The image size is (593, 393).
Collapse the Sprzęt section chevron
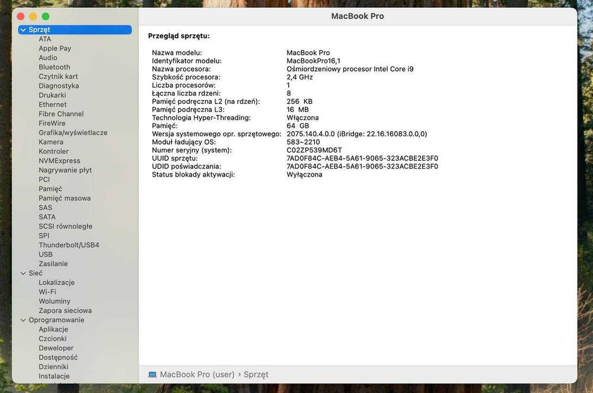(x=23, y=30)
